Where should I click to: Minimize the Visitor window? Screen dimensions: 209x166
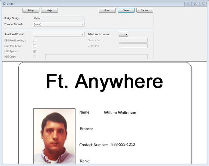tap(188, 4)
